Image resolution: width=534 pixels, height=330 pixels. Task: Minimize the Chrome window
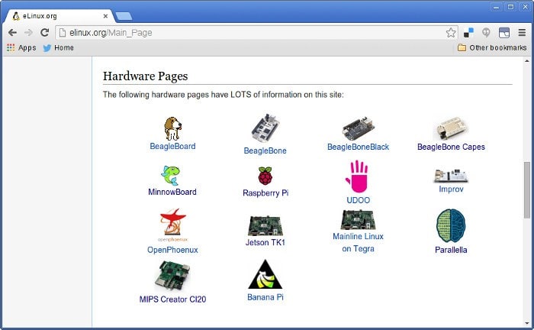496,7
